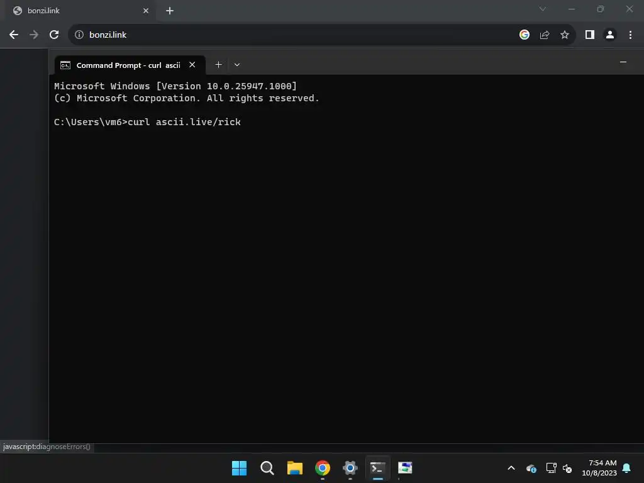Reload the bonzi.link page

[54, 35]
